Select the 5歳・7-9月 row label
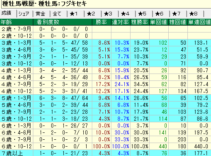 coord(17,112)
